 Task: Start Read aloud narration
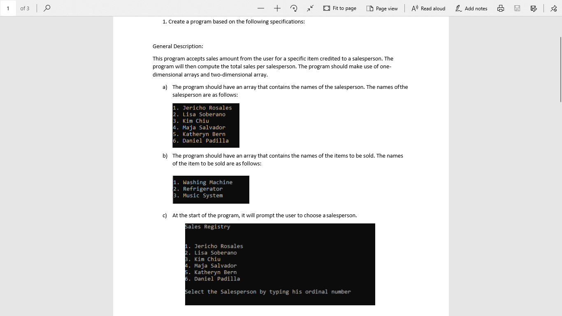[x=428, y=8]
